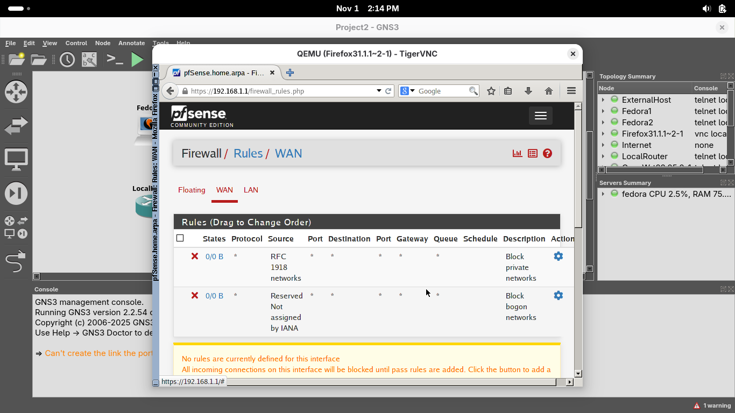Open the firewall rules help icon

[547, 153]
